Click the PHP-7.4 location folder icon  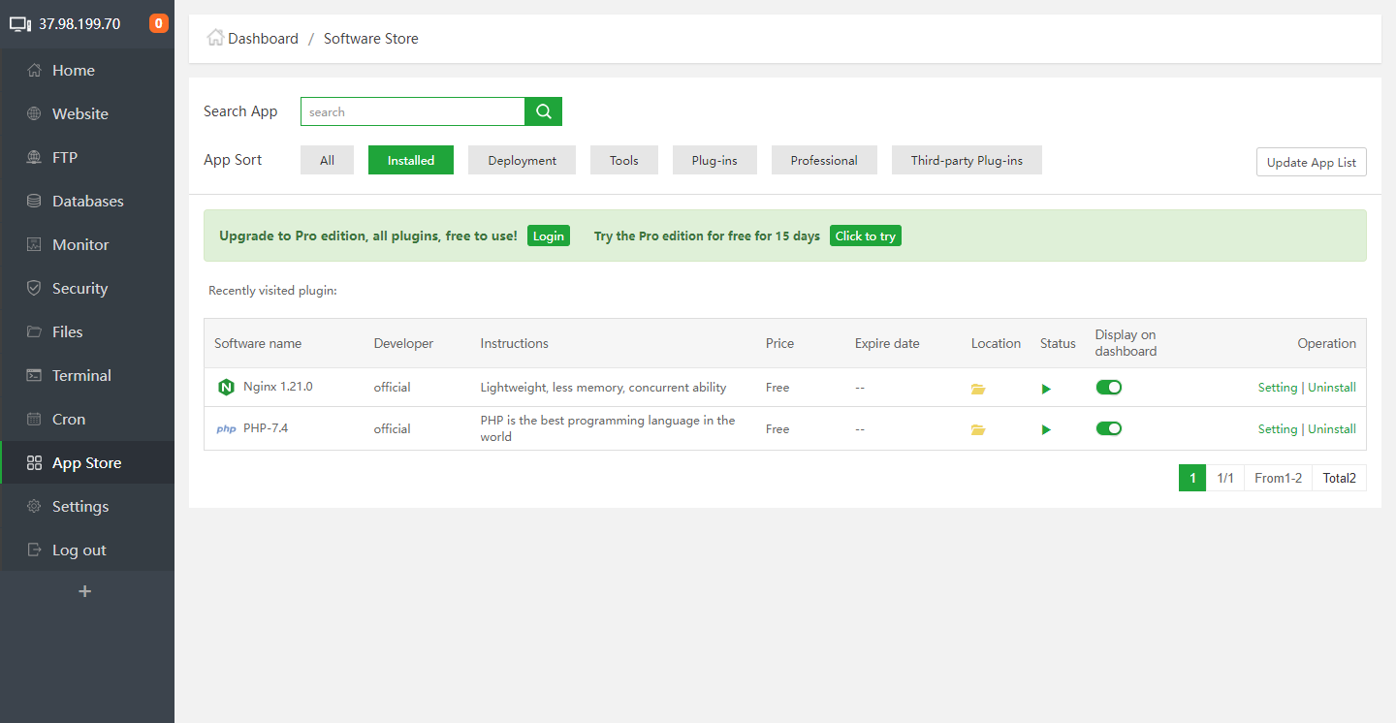point(978,428)
